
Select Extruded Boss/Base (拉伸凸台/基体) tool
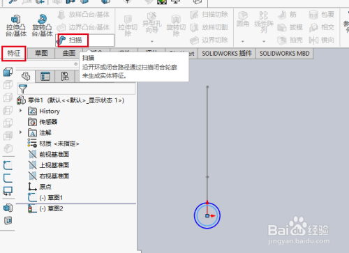click(x=16, y=26)
